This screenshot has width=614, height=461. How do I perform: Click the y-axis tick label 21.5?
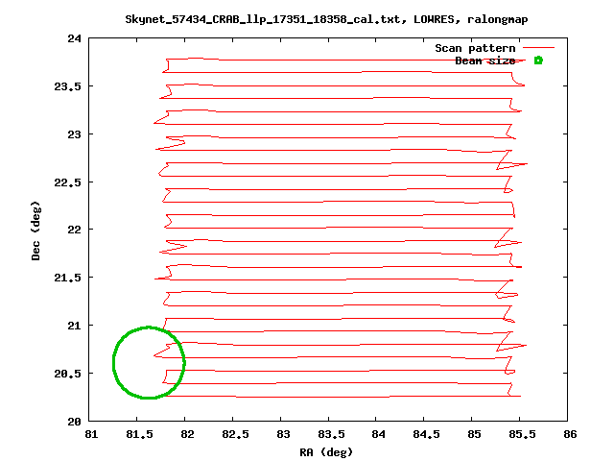pos(67,278)
